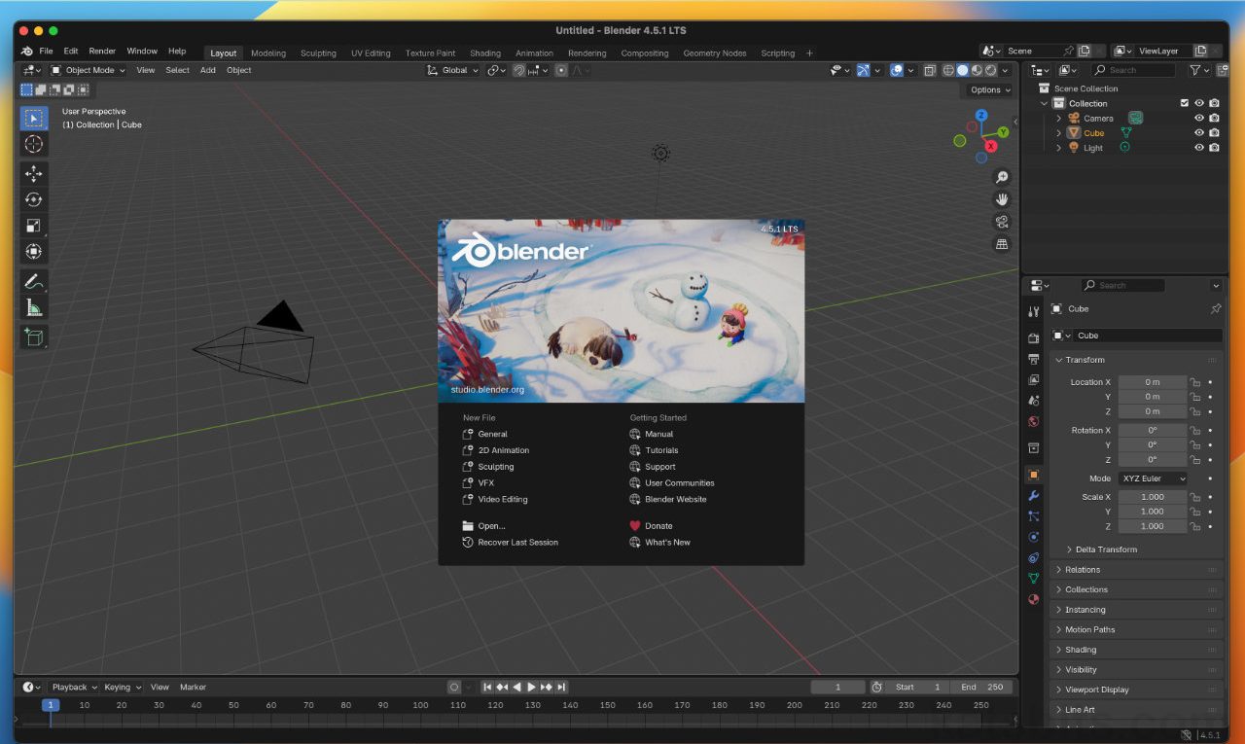The width and height of the screenshot is (1245, 744).
Task: Expand the Camera item in outliner
Action: coord(1059,118)
